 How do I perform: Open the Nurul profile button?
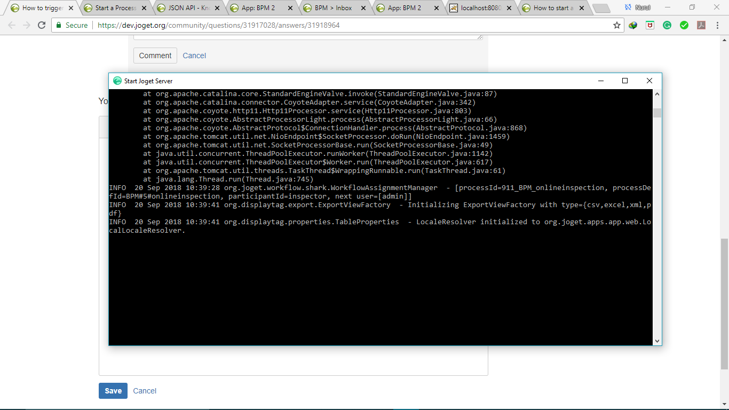pos(638,7)
